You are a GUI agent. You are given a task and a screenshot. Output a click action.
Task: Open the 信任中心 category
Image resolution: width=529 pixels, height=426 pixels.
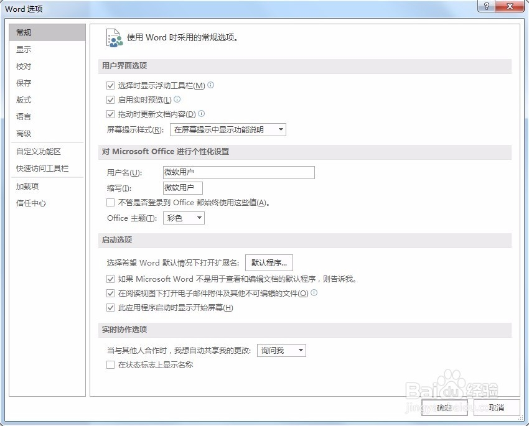coord(47,203)
